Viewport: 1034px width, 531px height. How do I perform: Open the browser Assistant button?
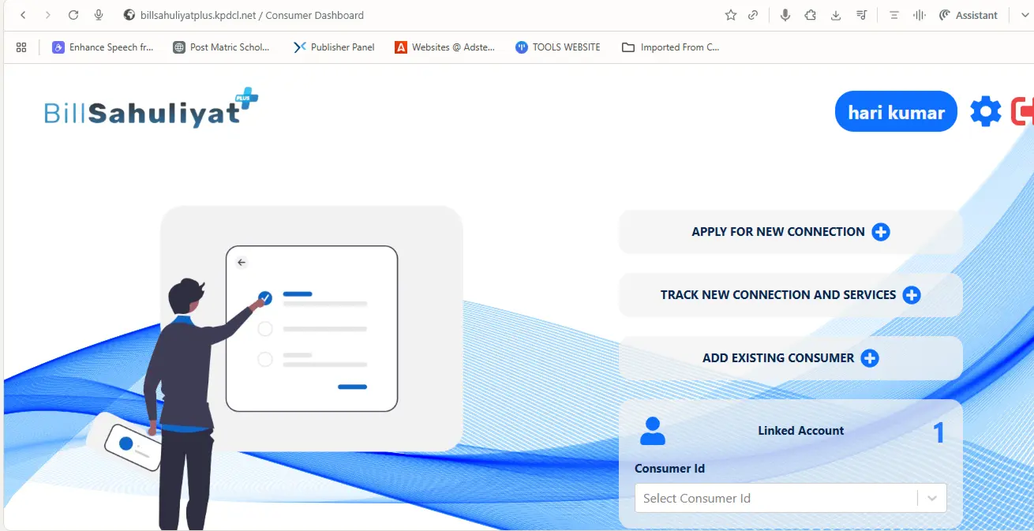point(968,15)
